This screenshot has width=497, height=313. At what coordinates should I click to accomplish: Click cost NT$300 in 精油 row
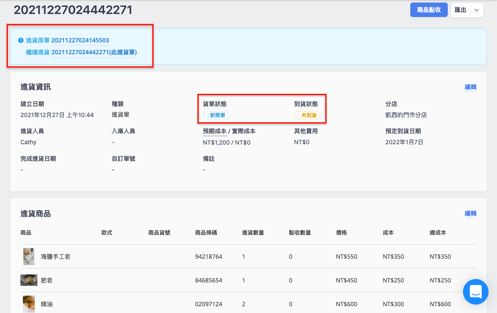click(393, 304)
